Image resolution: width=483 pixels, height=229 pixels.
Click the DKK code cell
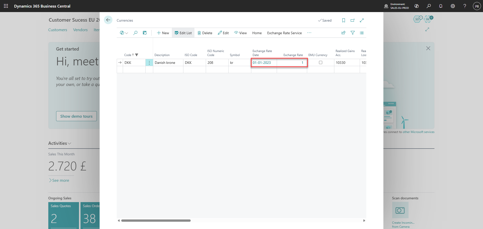[x=134, y=63]
